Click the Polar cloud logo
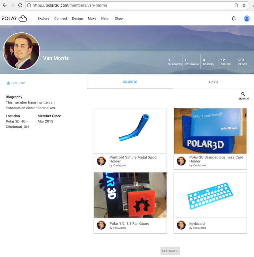Image resolution: width=254 pixels, height=257 pixels. click(15, 18)
